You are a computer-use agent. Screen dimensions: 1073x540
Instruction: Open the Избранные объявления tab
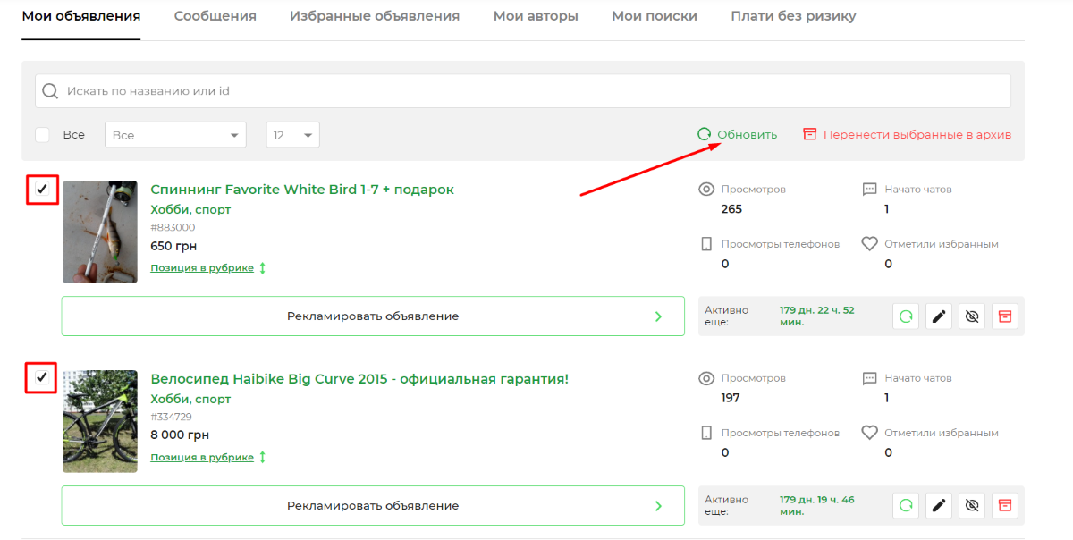(375, 16)
